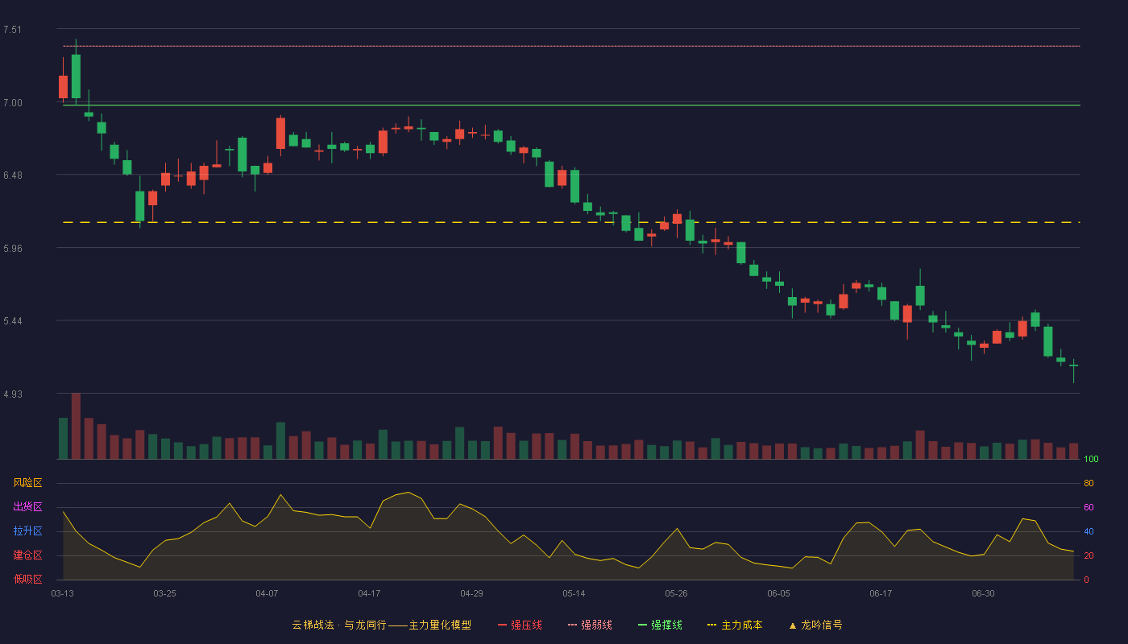Click the 龙吟信号 triangle legend icon

[793, 625]
